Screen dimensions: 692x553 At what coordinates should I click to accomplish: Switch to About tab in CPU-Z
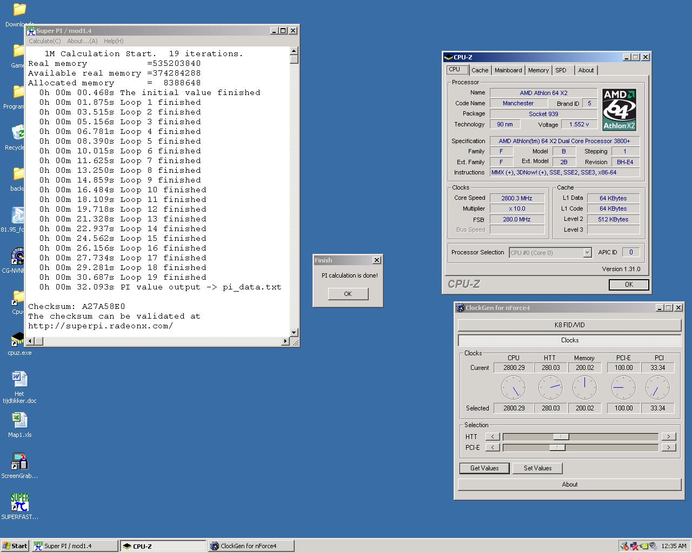(x=586, y=70)
